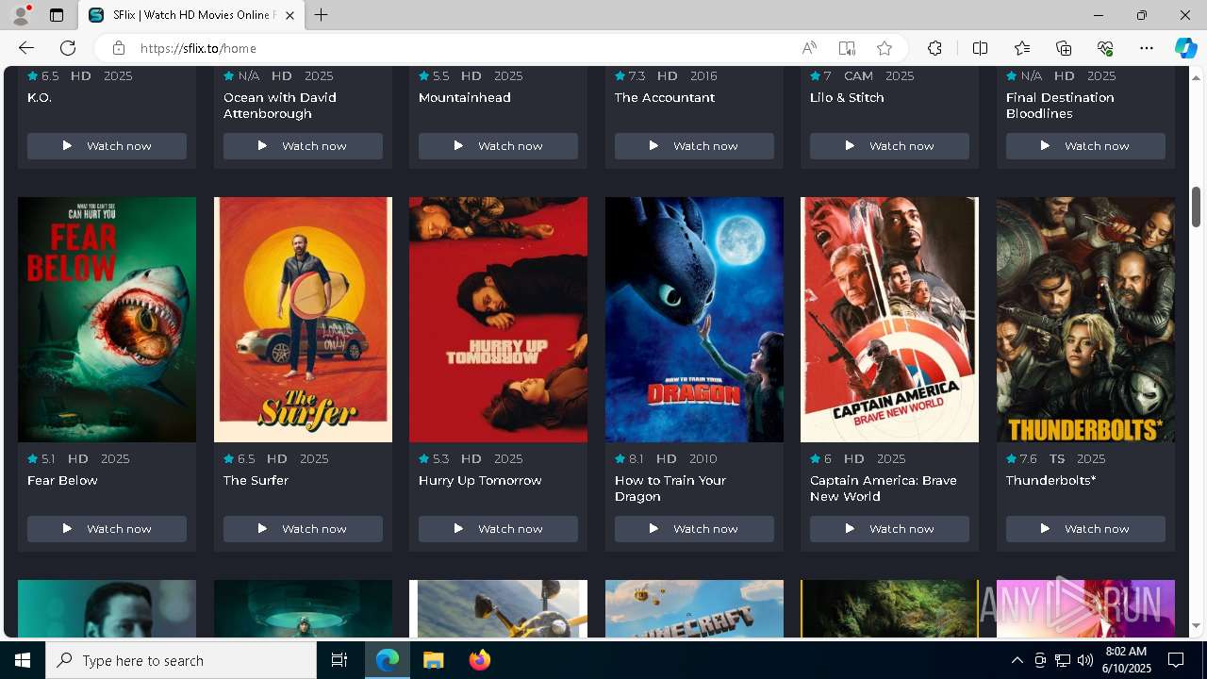Open the Thunderbolts* poster

1085,319
